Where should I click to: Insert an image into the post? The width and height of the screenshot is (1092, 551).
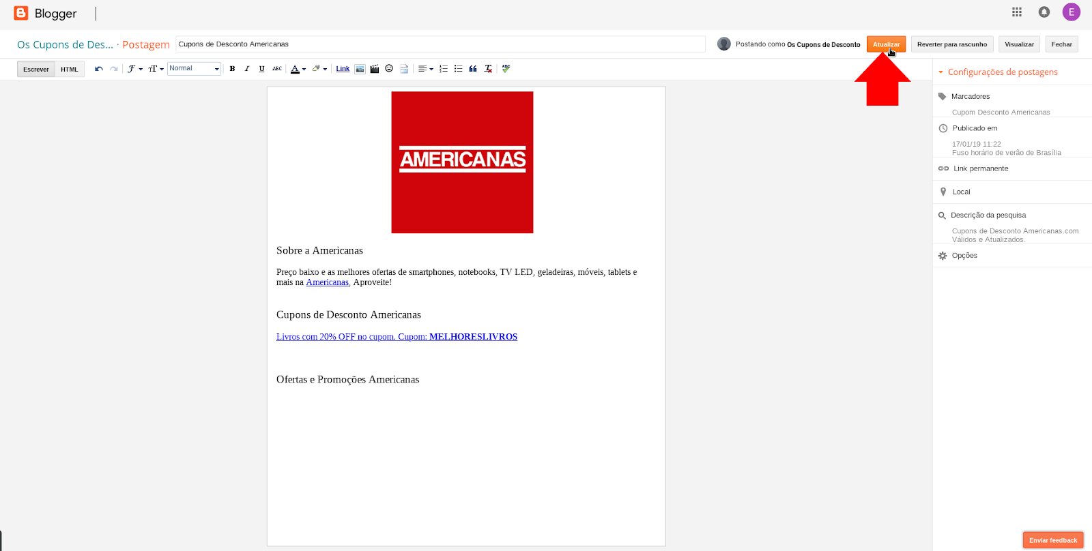pos(360,69)
